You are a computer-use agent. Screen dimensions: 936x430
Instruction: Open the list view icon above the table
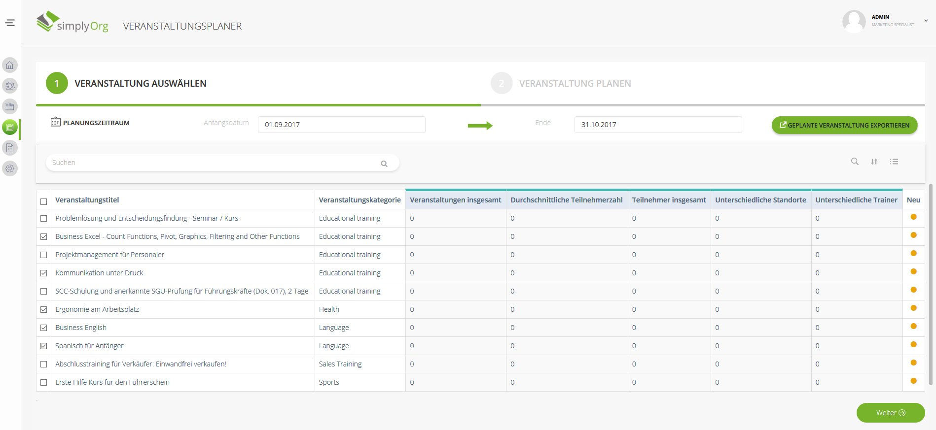tap(894, 162)
